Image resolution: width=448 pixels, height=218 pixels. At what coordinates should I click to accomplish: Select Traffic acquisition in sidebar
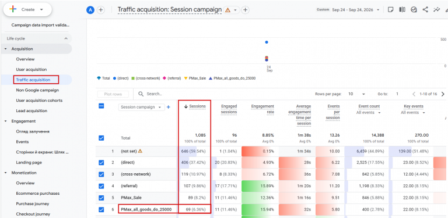click(33, 80)
